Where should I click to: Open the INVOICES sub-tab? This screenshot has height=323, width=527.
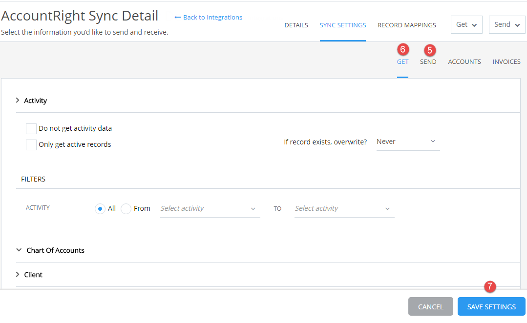506,62
